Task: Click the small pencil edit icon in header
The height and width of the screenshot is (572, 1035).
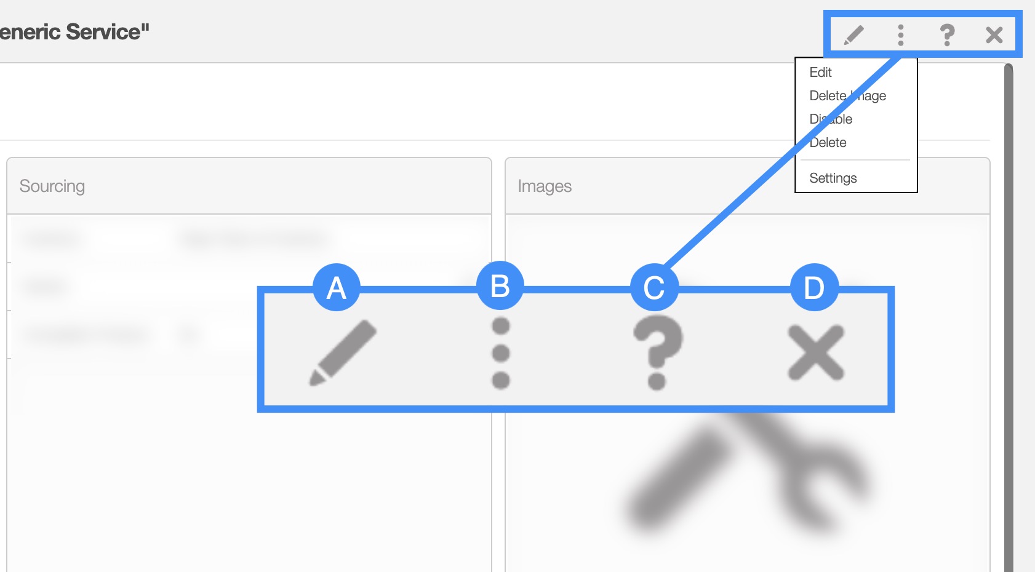Action: coord(854,35)
